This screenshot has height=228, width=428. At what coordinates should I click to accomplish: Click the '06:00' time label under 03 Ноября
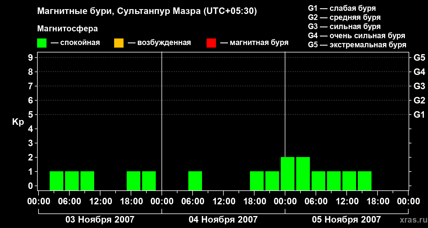69,201
